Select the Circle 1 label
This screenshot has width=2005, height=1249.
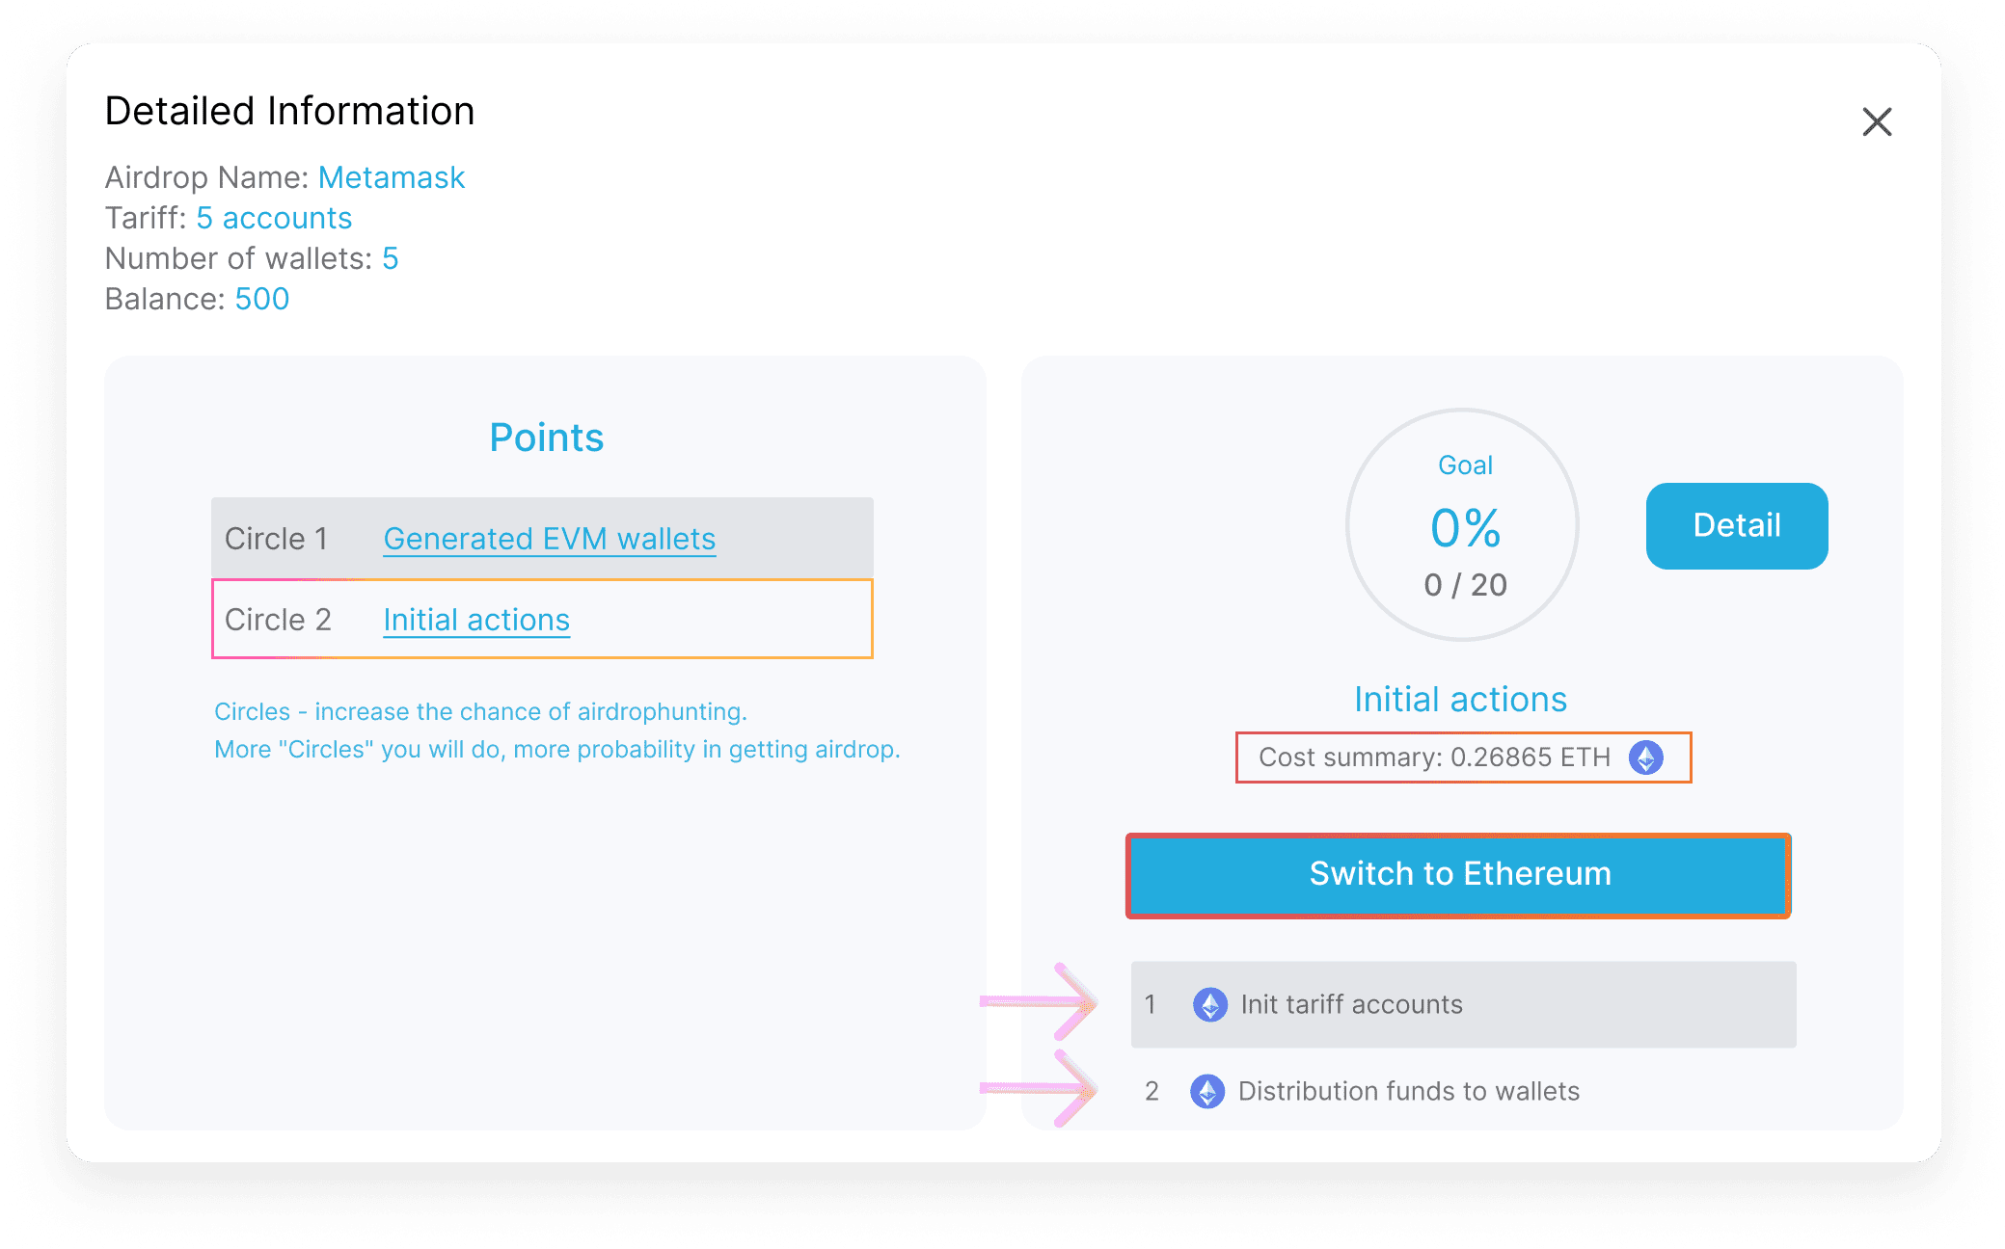[276, 539]
